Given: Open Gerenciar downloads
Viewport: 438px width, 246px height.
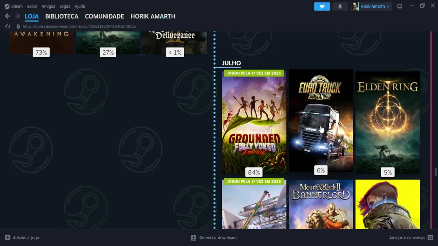Looking at the screenshot, I should 214,237.
